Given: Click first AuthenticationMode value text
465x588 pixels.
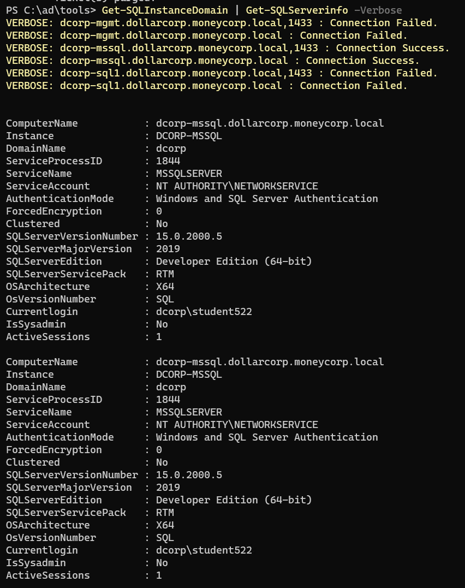Looking at the screenshot, I should [x=267, y=199].
